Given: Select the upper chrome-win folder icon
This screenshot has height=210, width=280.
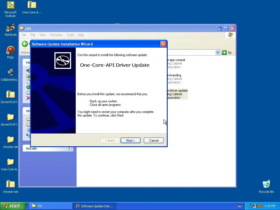Looking at the screenshot, I should tap(10, 142).
